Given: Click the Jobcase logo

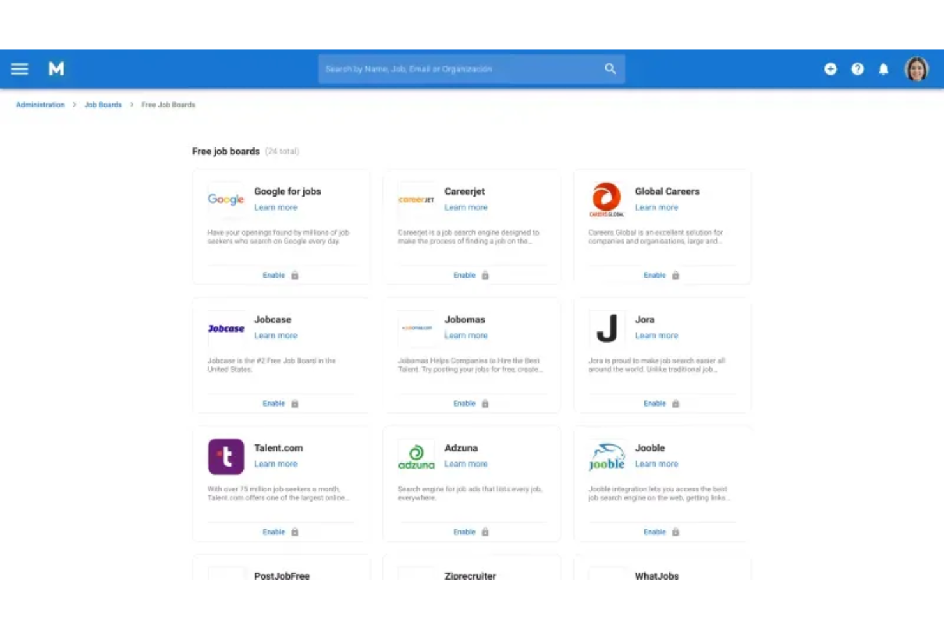Looking at the screenshot, I should coord(225,328).
